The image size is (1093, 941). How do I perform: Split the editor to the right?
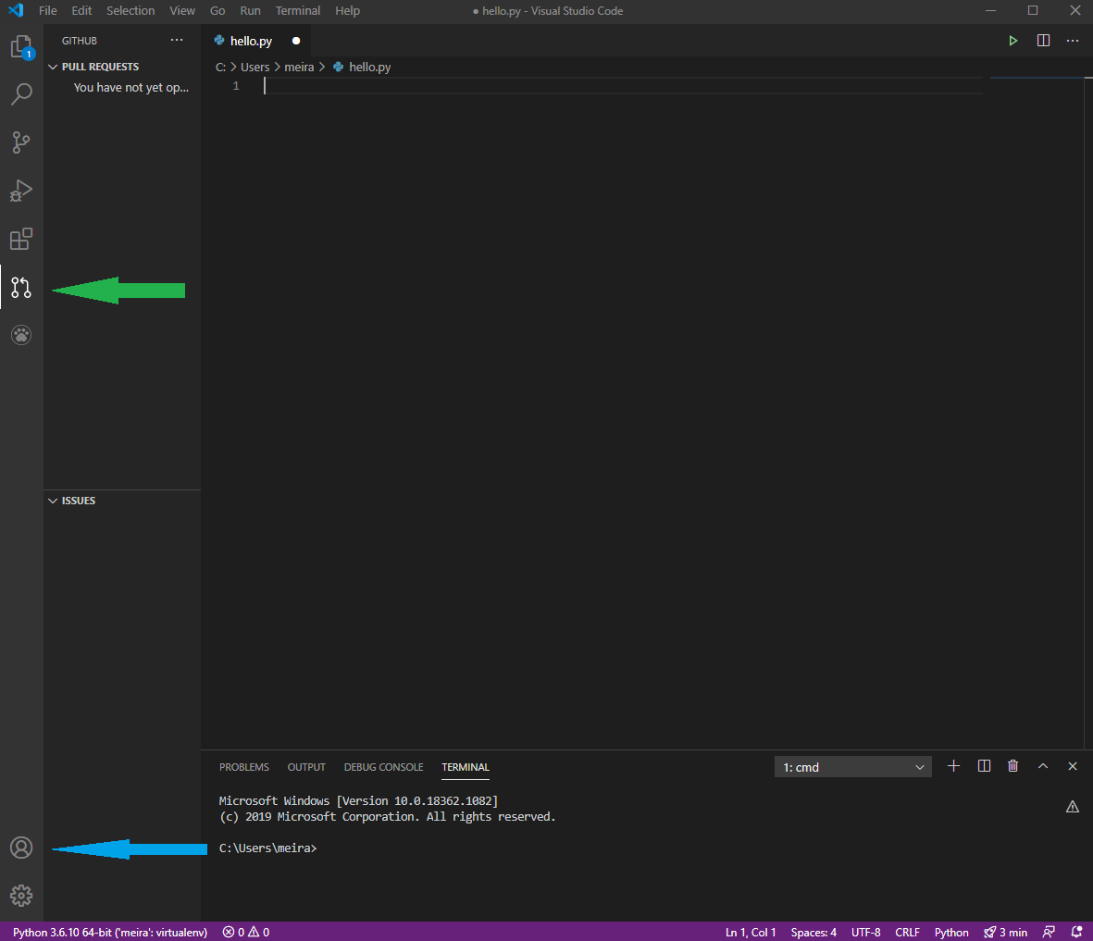pos(1043,40)
